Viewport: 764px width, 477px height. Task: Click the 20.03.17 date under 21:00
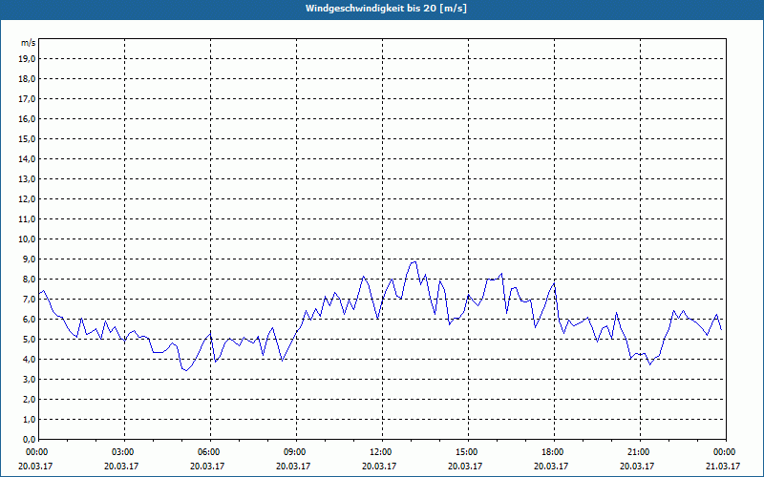[x=637, y=466]
